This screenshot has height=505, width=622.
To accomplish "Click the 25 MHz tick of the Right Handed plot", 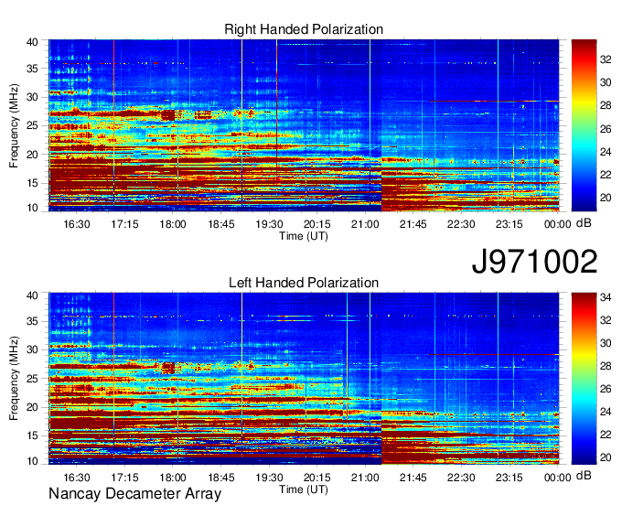I will tap(32, 125).
